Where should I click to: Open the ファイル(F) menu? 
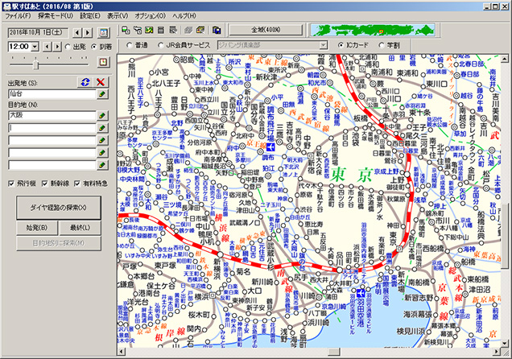(18, 16)
